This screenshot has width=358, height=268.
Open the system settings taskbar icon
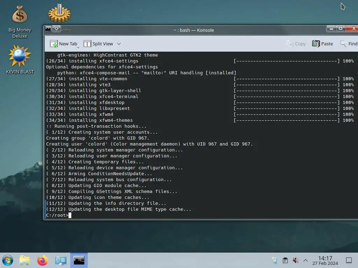pyautogui.click(x=61, y=260)
